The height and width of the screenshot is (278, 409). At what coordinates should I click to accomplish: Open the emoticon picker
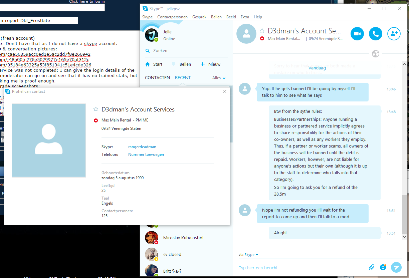[383, 267]
